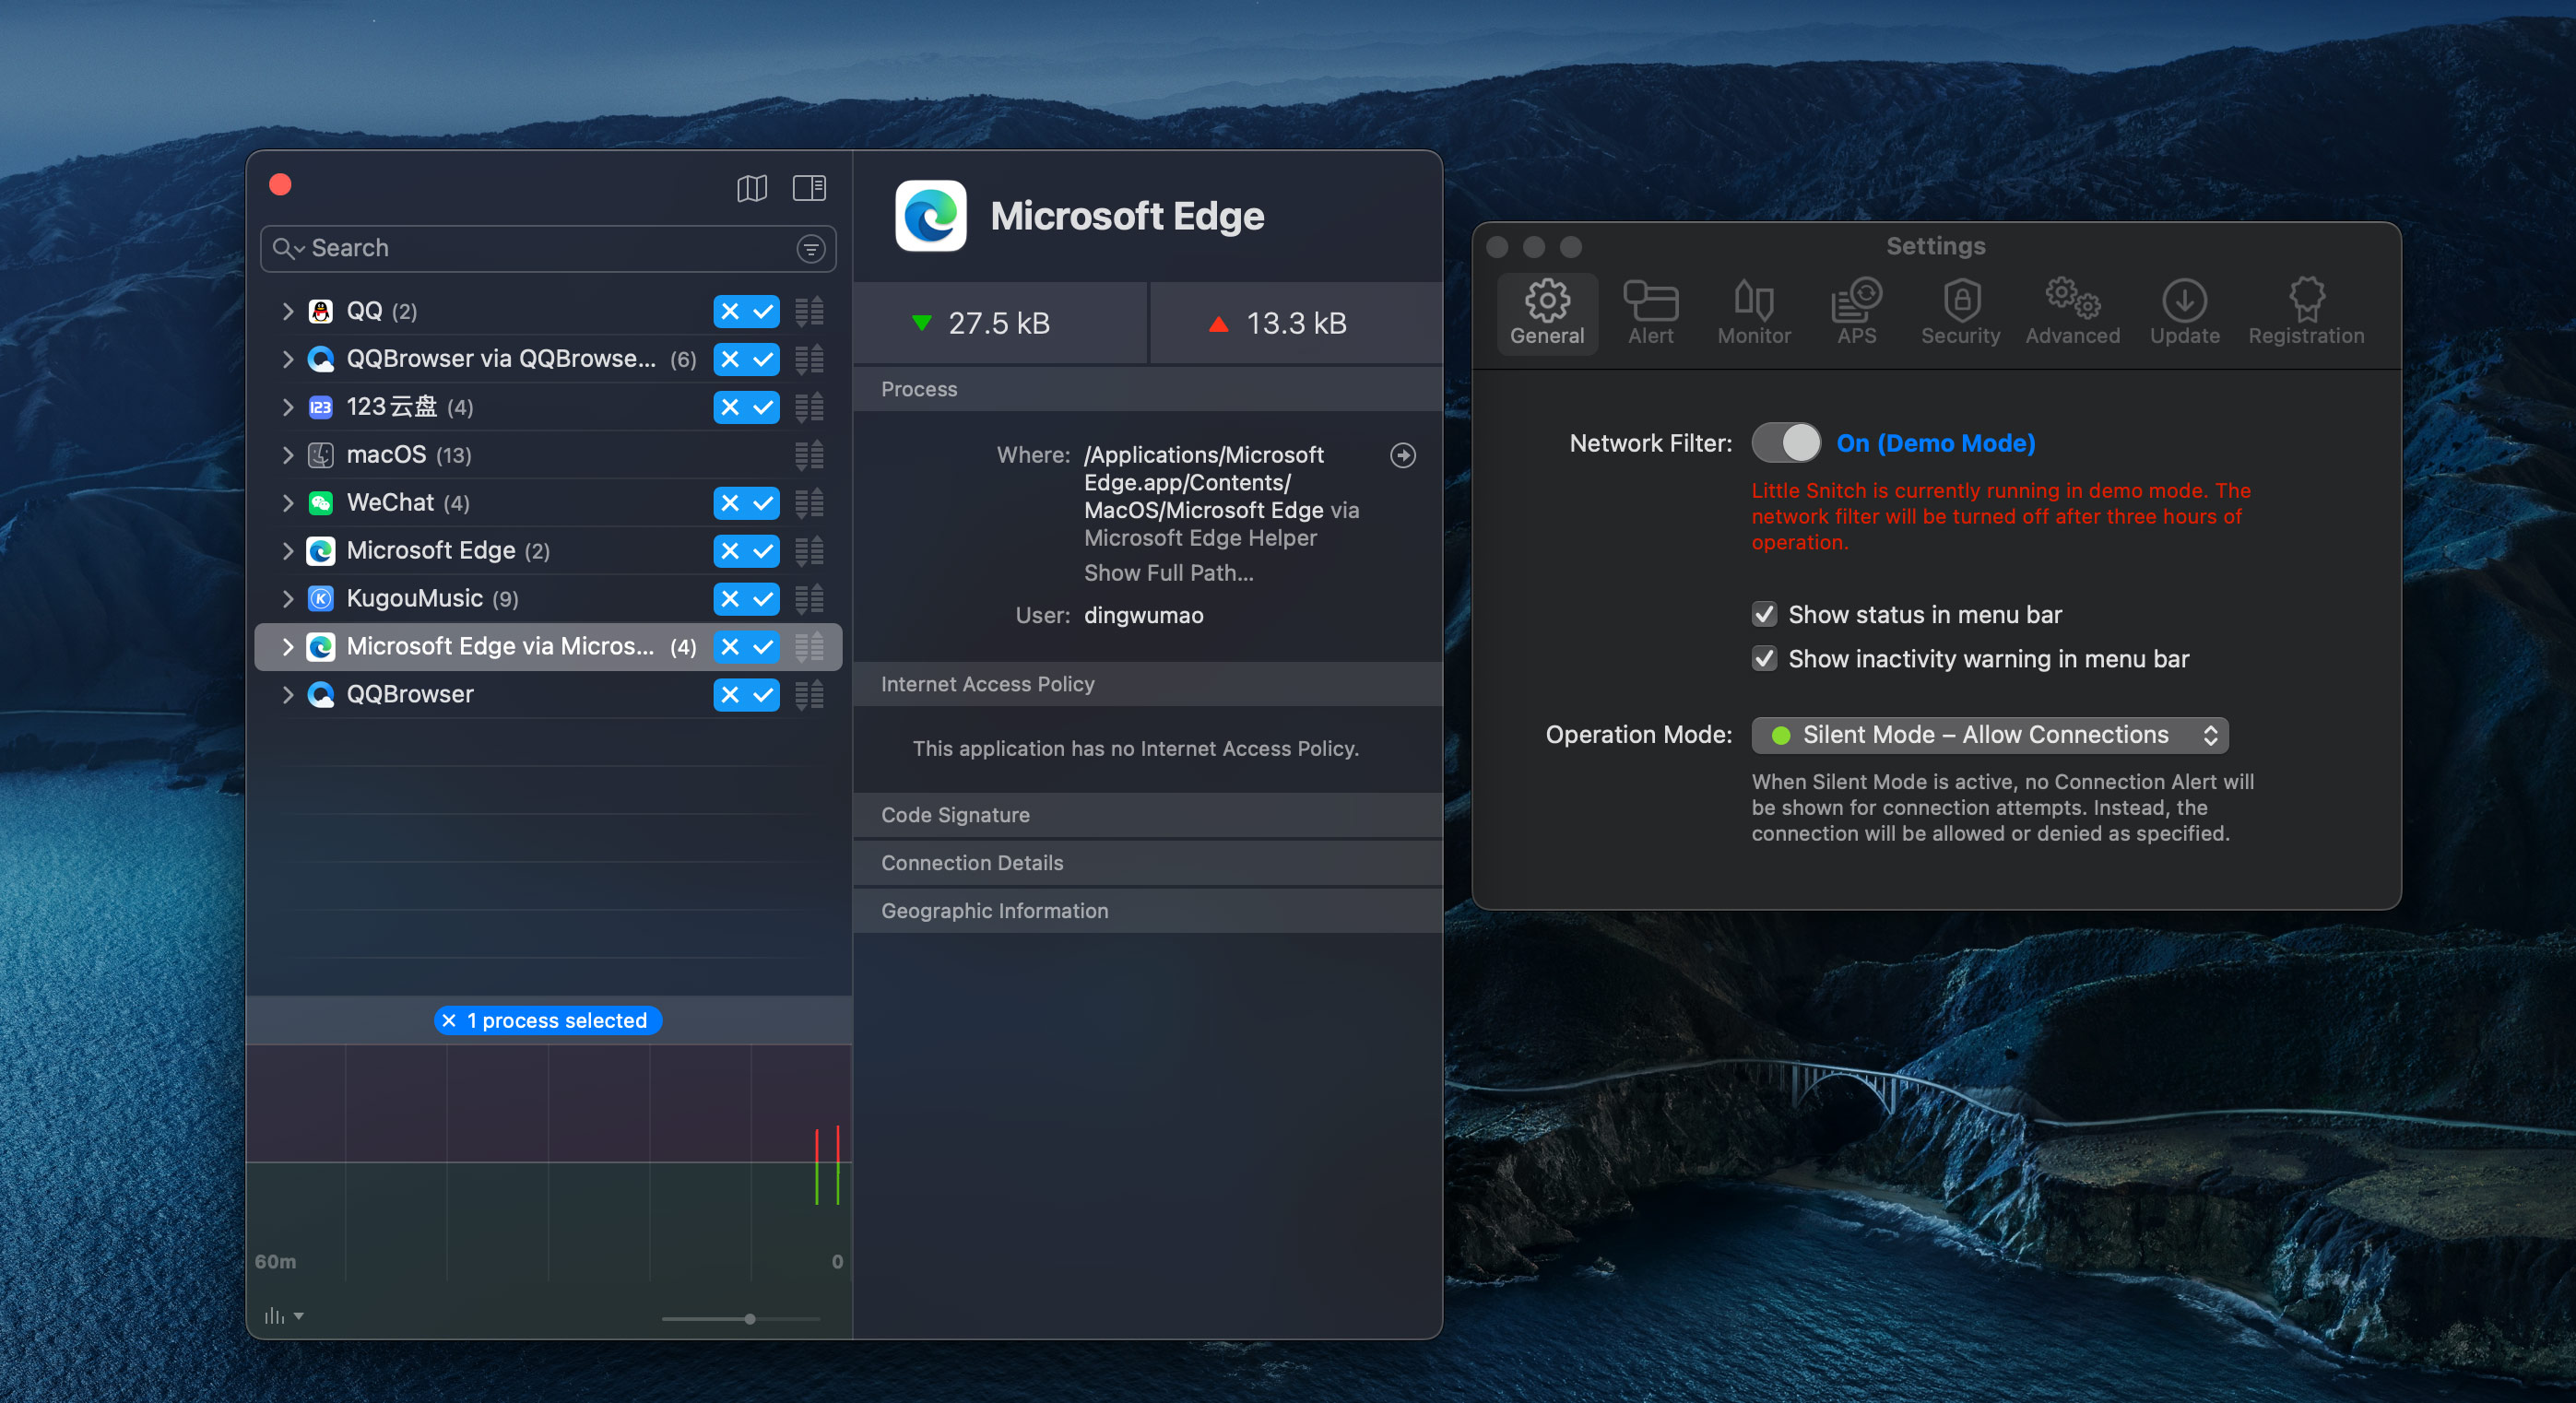Click the graph zoom slider handle
The height and width of the screenshot is (1403, 2576).
(750, 1319)
